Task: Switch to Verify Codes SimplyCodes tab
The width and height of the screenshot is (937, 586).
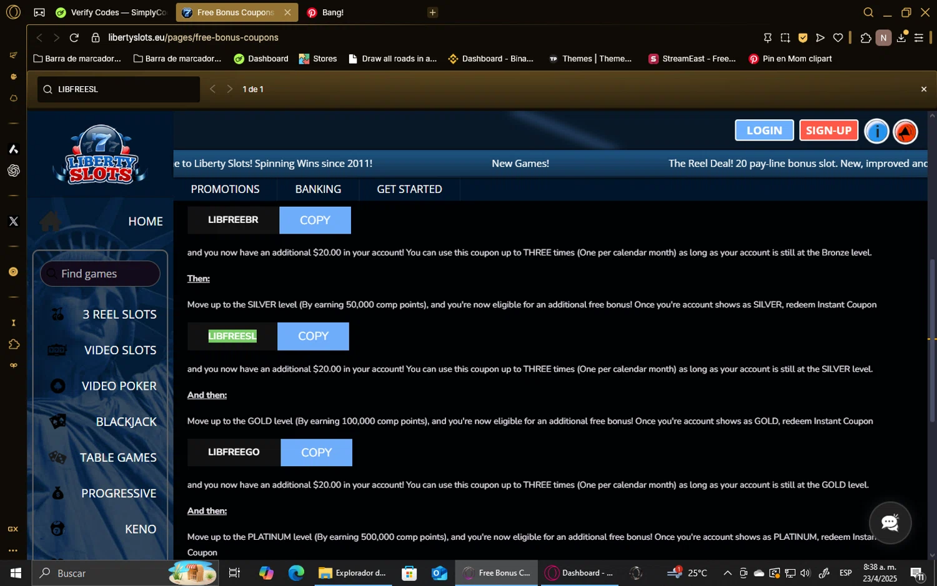Action: (112, 12)
